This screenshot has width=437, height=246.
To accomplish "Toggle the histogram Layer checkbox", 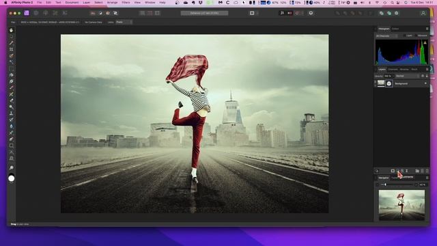I will [x=405, y=36].
